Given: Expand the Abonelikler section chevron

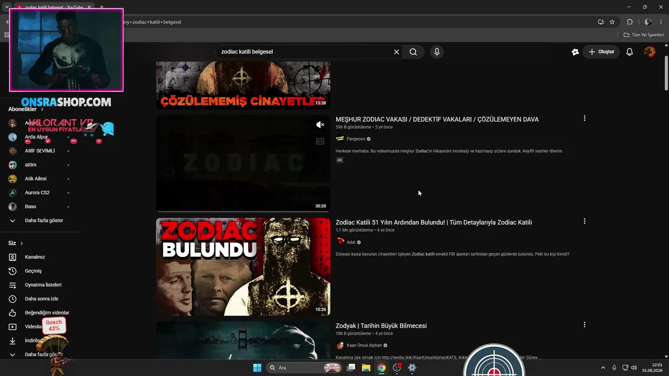Looking at the screenshot, I should (x=42, y=110).
